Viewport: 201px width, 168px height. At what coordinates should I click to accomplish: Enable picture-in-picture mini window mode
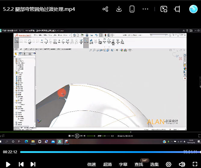(164, 9)
